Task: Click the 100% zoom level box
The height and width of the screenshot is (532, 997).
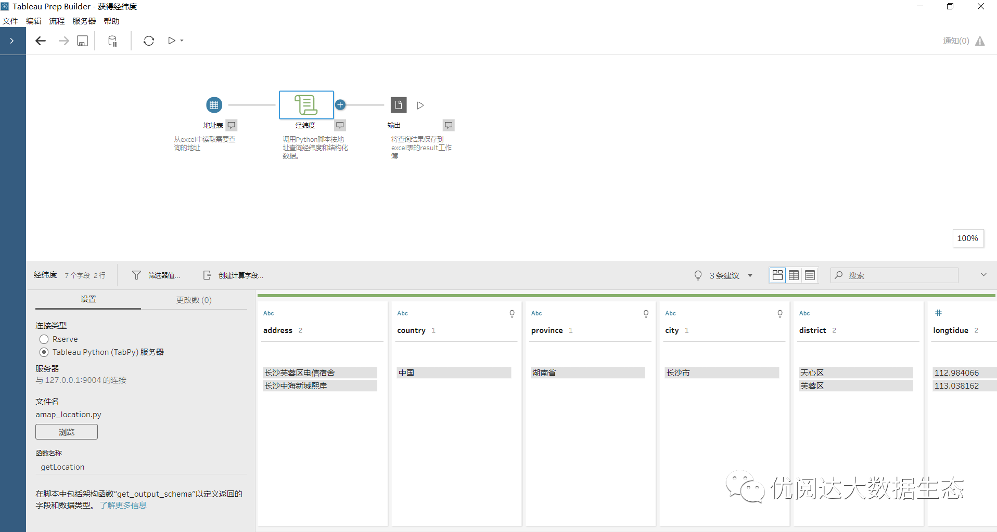Action: tap(968, 238)
